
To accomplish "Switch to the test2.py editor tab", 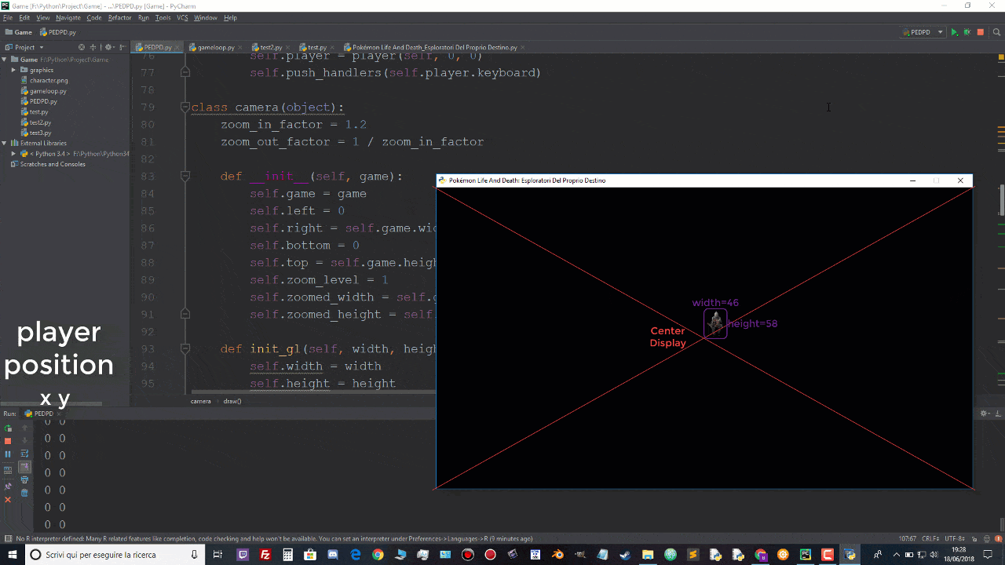I will pos(271,47).
